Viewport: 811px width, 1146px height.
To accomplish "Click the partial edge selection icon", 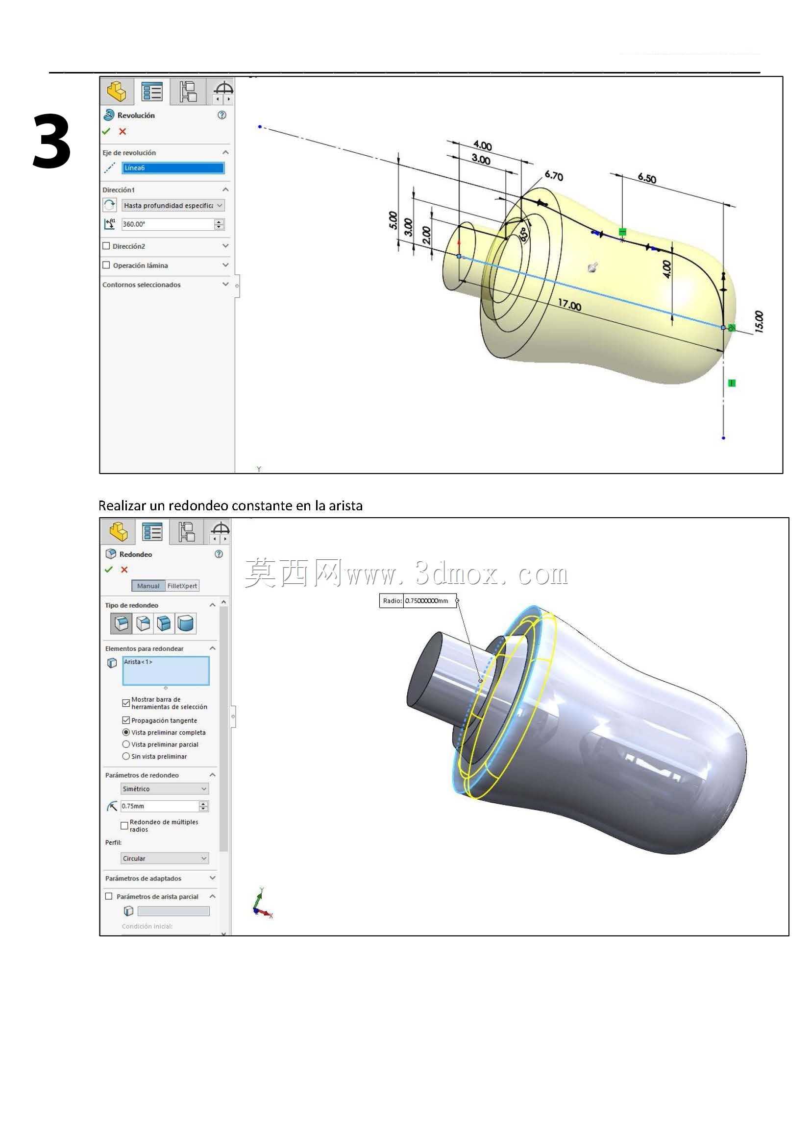I will pos(128,911).
